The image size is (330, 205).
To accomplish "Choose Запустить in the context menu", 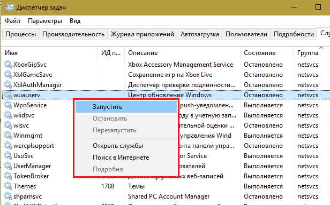I will [x=126, y=107].
